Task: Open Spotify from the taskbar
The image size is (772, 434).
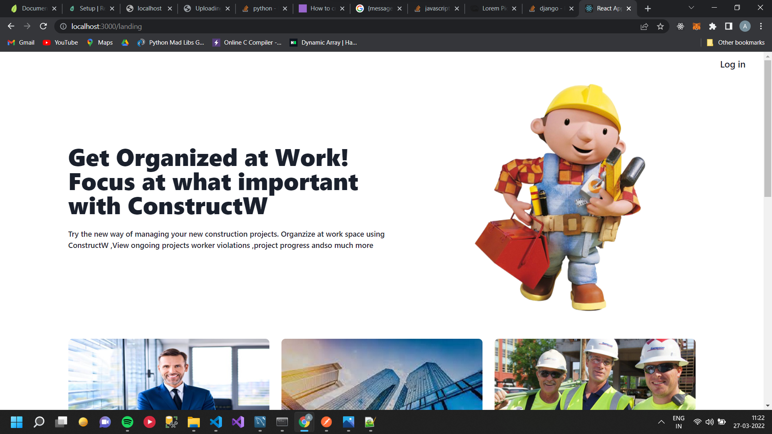Action: tap(127, 422)
